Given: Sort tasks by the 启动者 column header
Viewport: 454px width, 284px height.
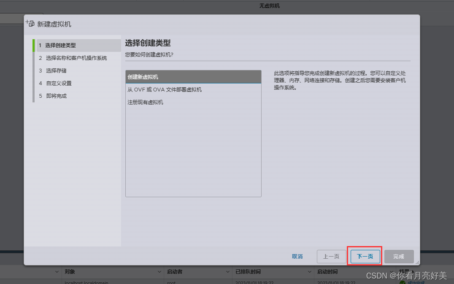Looking at the screenshot, I should 175,272.
